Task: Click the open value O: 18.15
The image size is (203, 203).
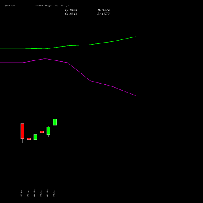Action: (x=71, y=14)
